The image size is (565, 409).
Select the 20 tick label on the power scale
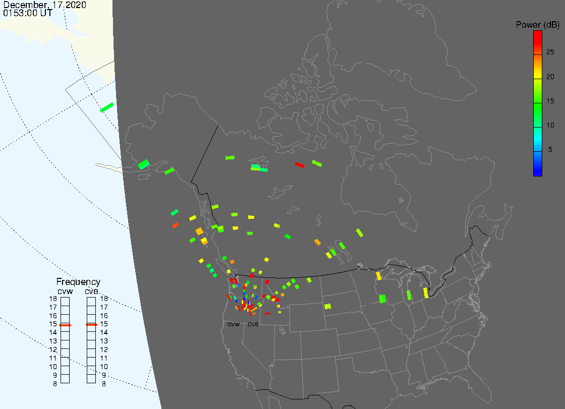click(550, 76)
